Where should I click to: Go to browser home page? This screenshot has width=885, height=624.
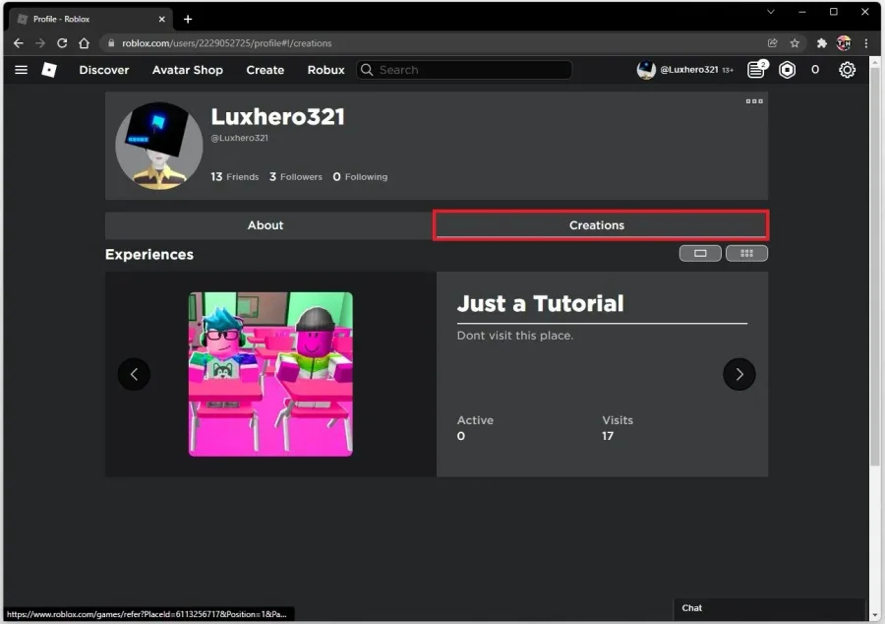tap(85, 43)
